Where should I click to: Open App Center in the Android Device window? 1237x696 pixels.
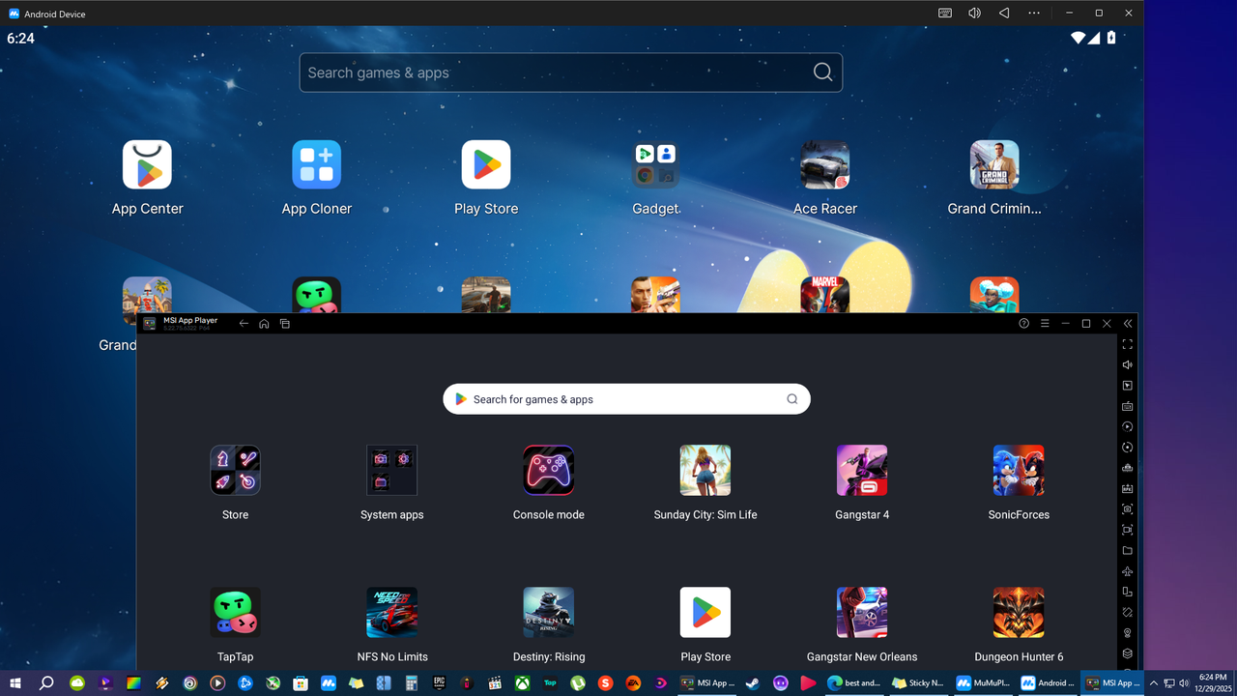tap(147, 165)
